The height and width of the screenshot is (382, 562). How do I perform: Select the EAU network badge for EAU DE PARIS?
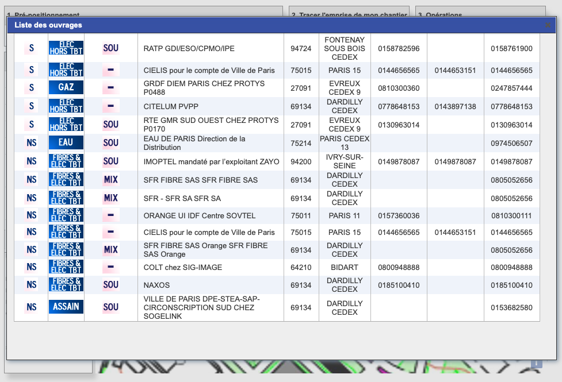[x=66, y=142]
